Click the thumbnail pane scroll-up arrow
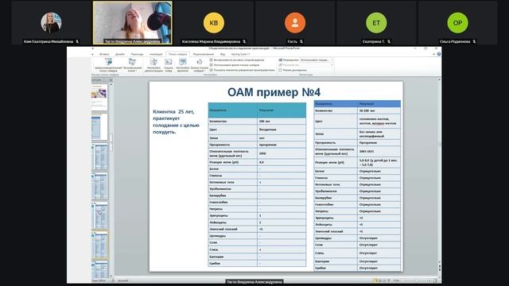The image size is (509, 286). (x=111, y=84)
